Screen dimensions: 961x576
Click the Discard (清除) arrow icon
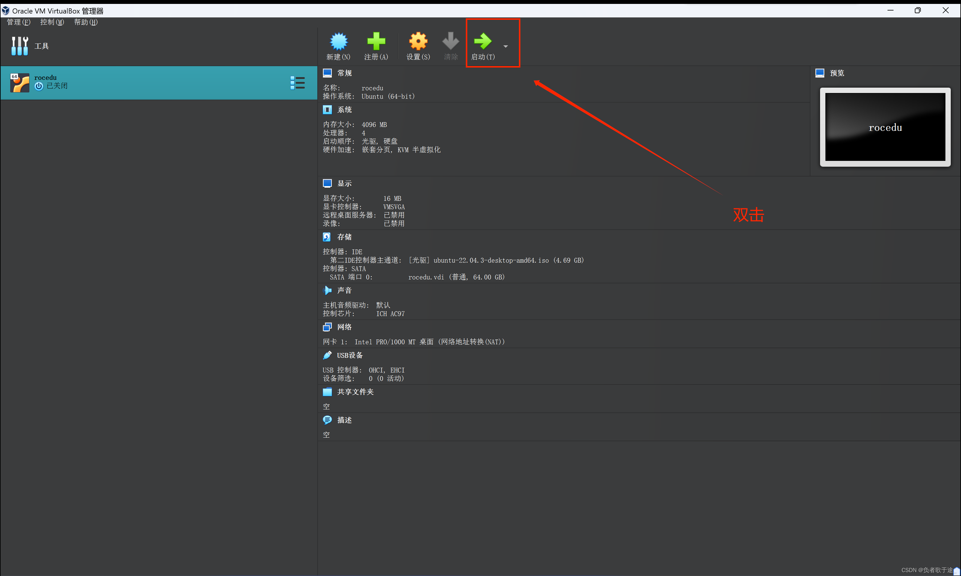tap(451, 41)
